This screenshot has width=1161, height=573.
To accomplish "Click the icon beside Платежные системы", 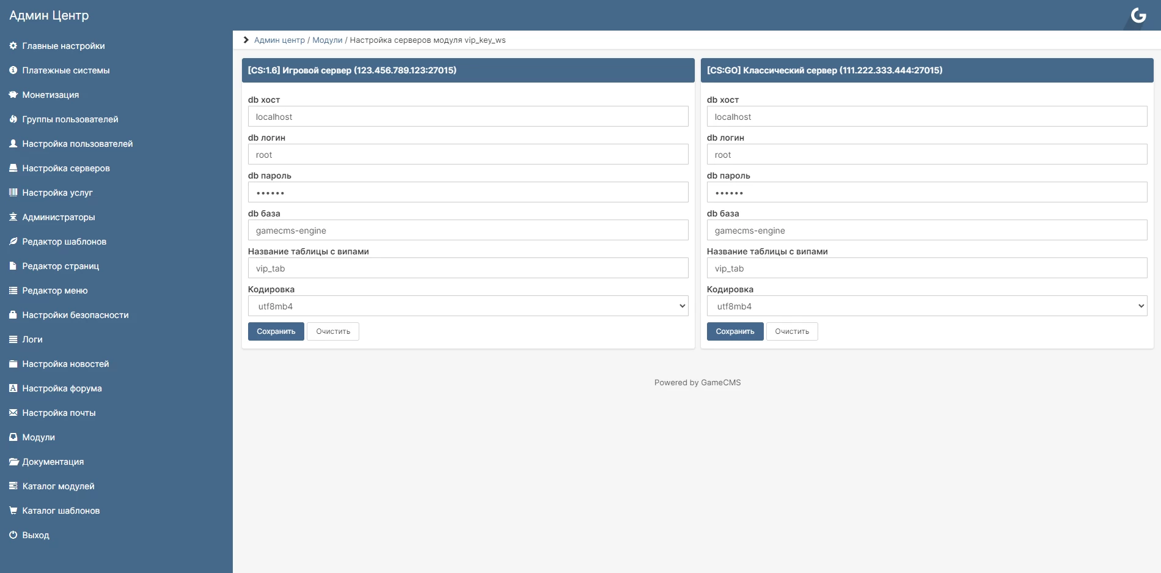I will [13, 70].
